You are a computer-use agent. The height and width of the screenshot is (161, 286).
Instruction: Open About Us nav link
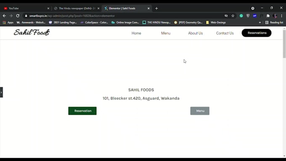pos(195,33)
